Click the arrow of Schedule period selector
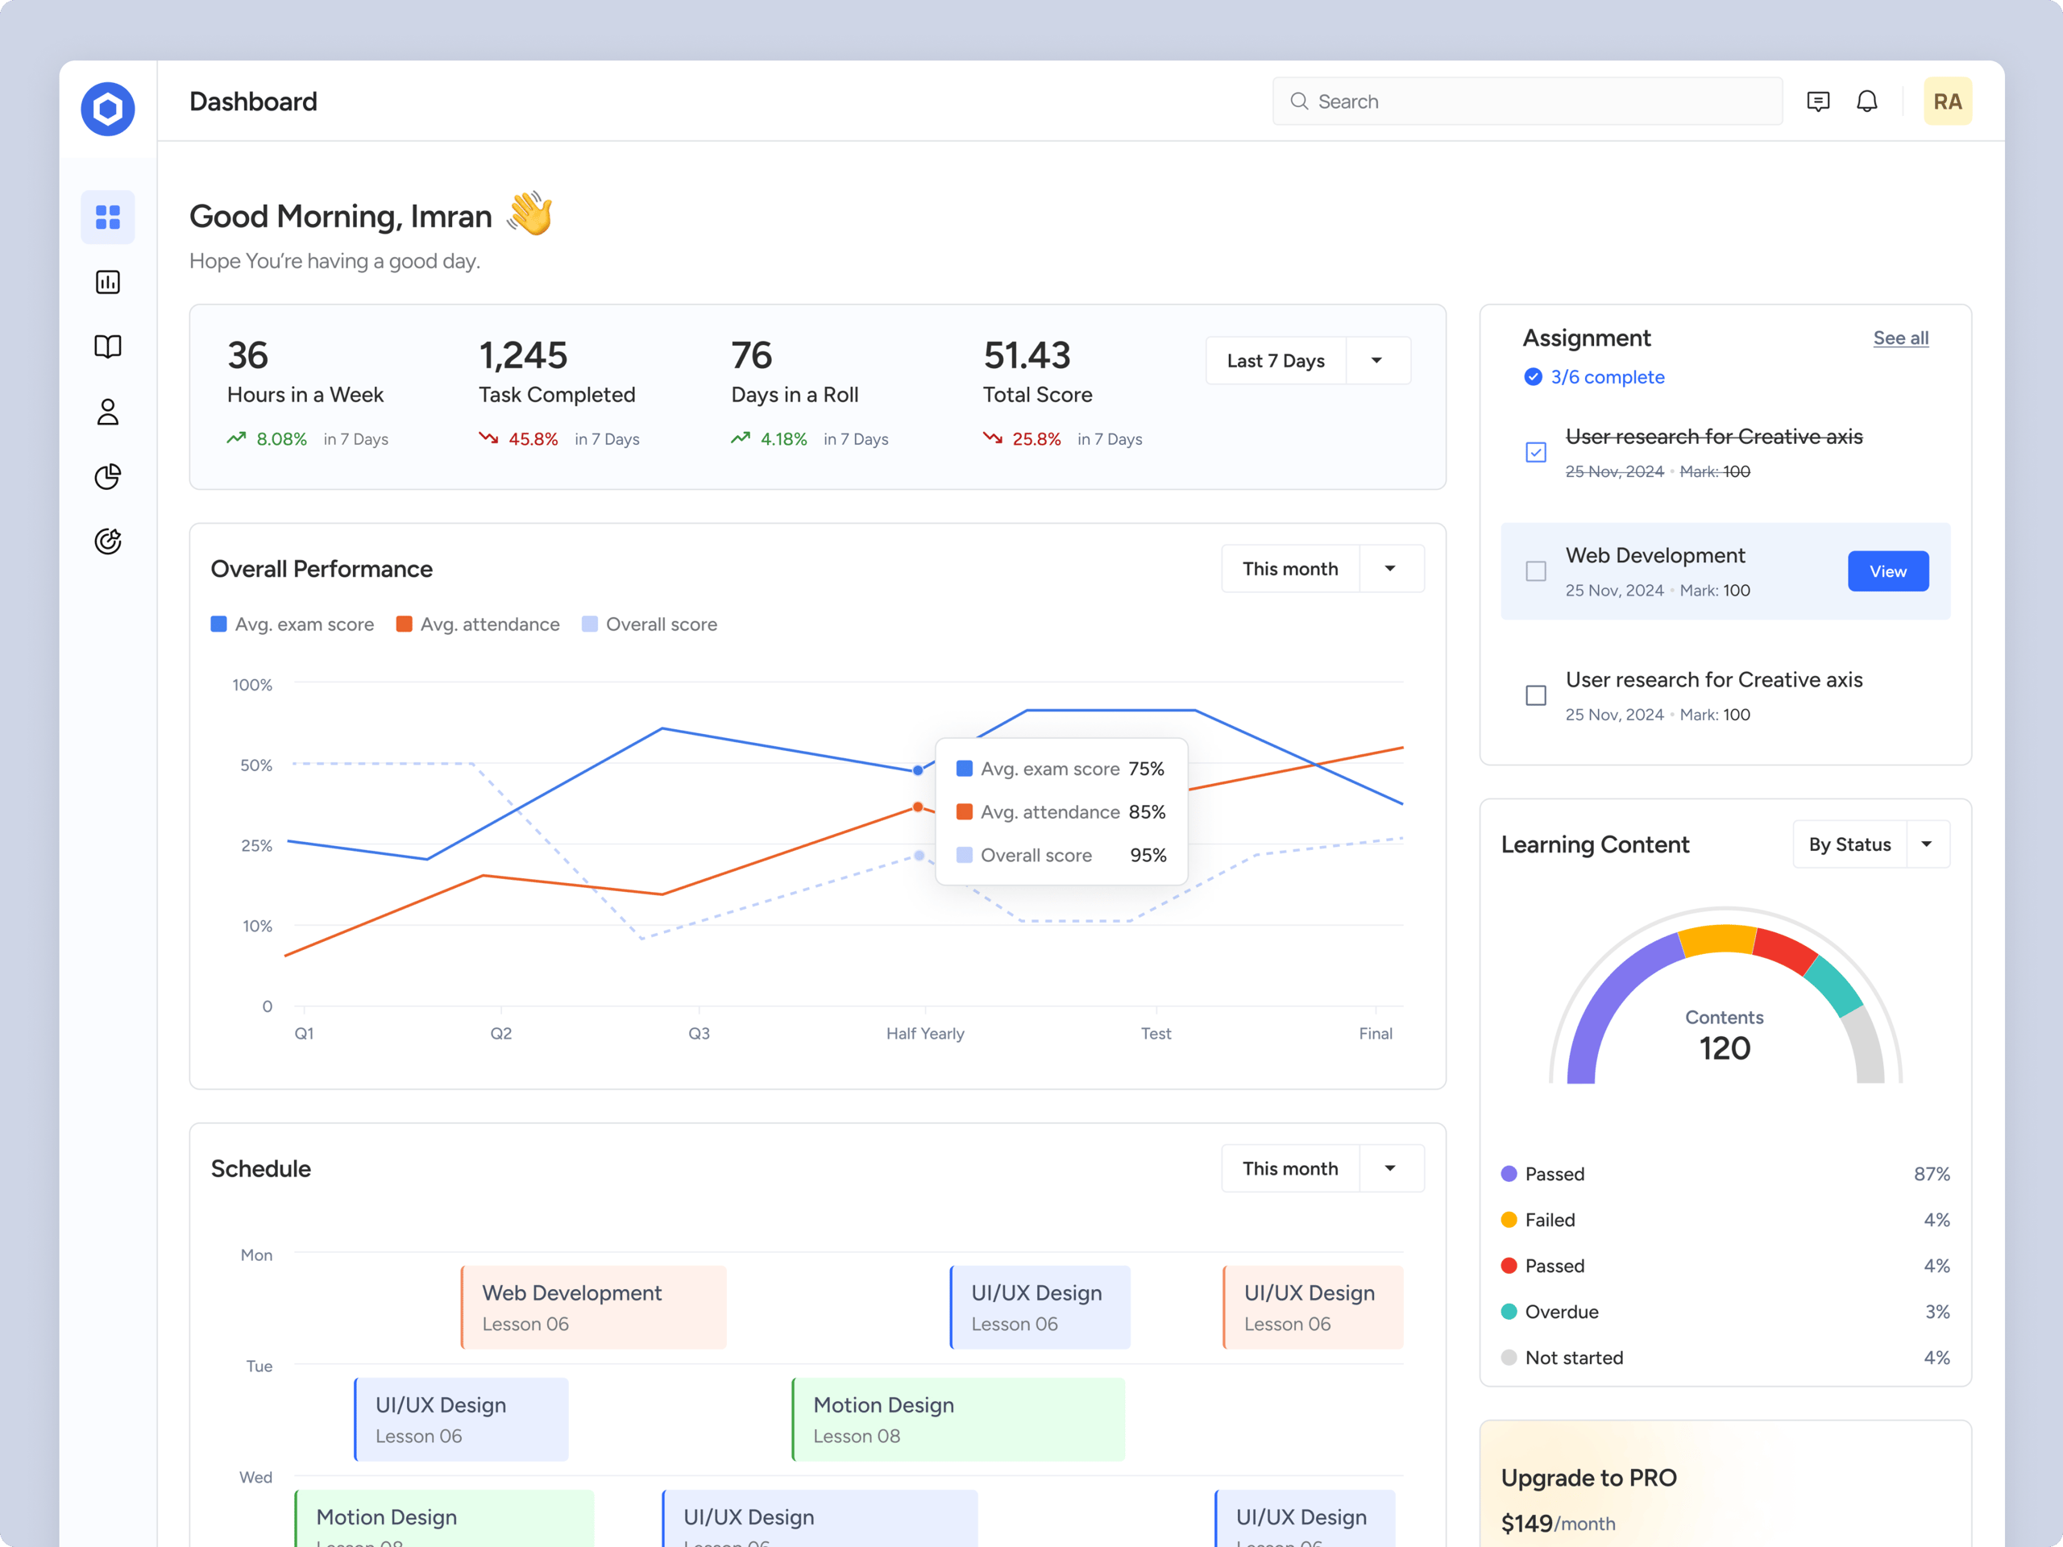This screenshot has height=1547, width=2063. pos(1391,1168)
